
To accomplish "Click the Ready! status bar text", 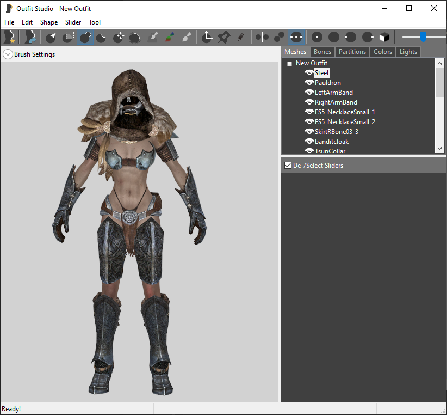I will pyautogui.click(x=11, y=408).
